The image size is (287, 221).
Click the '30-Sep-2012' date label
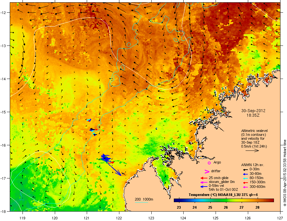coord(253,111)
